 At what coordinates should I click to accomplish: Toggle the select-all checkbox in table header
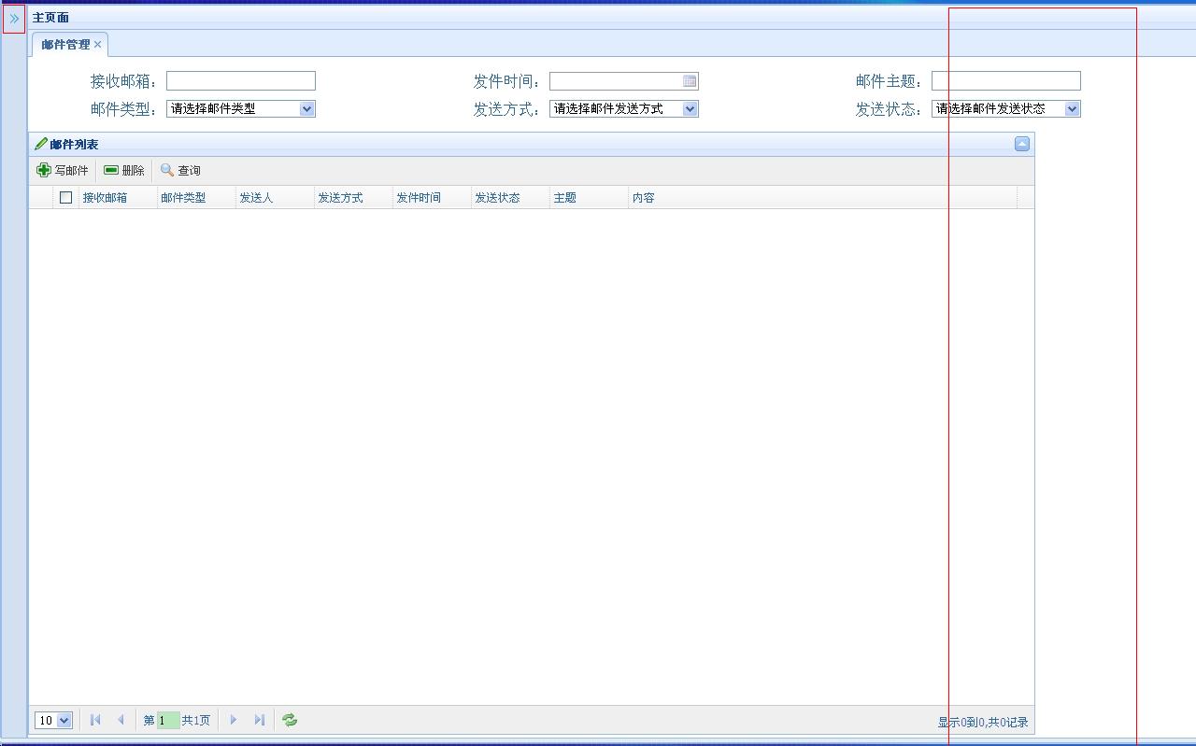click(65, 197)
